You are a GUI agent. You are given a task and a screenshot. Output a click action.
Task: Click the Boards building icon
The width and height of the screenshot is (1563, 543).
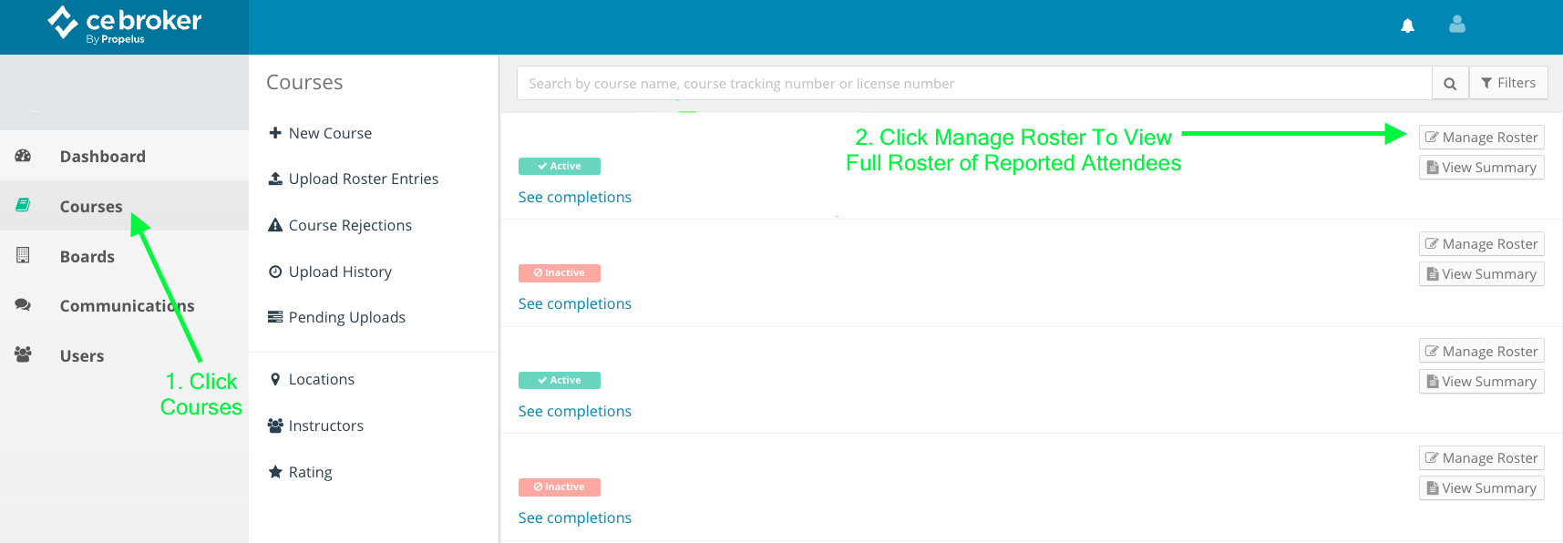pos(24,256)
